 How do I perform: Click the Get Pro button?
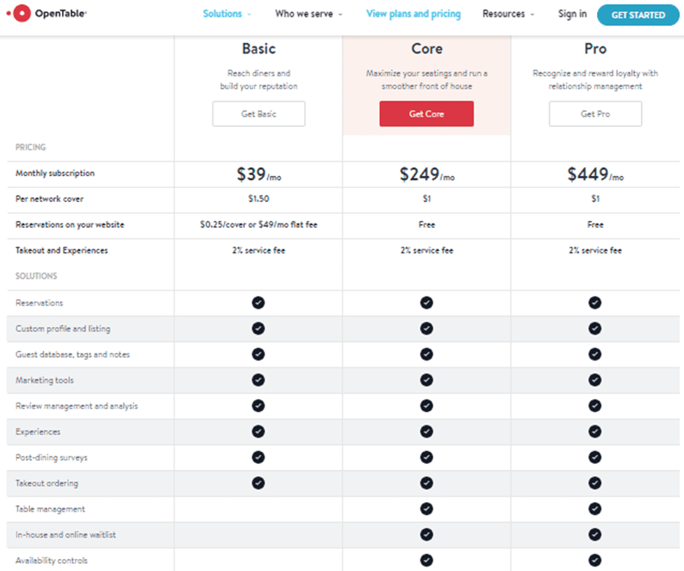click(x=595, y=114)
